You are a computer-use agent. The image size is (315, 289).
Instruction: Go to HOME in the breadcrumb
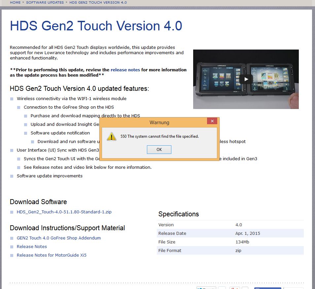(15, 2)
